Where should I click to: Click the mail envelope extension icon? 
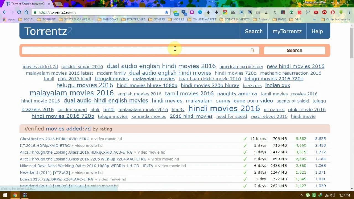click(233, 12)
